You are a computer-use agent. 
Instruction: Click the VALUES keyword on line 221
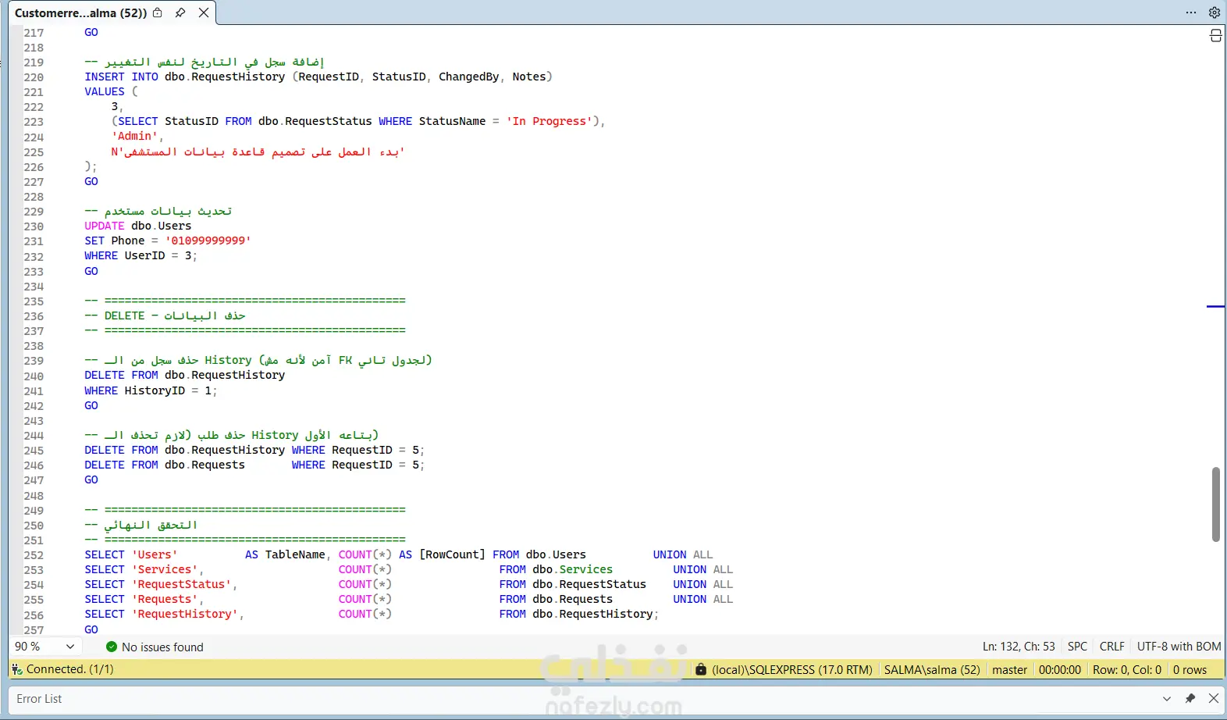[105, 91]
